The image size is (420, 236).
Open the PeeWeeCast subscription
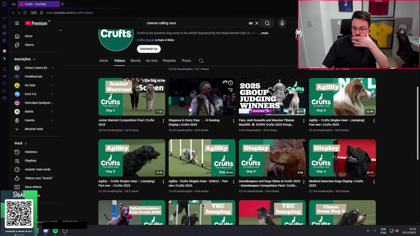click(x=34, y=77)
